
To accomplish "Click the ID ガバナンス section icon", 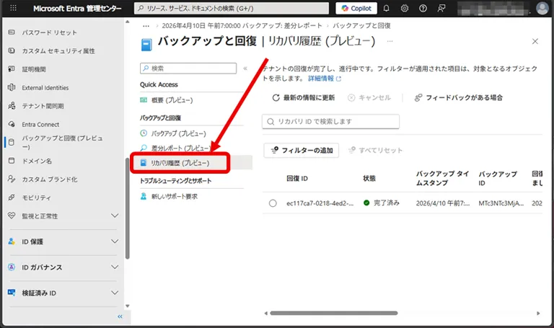I will tap(12, 267).
